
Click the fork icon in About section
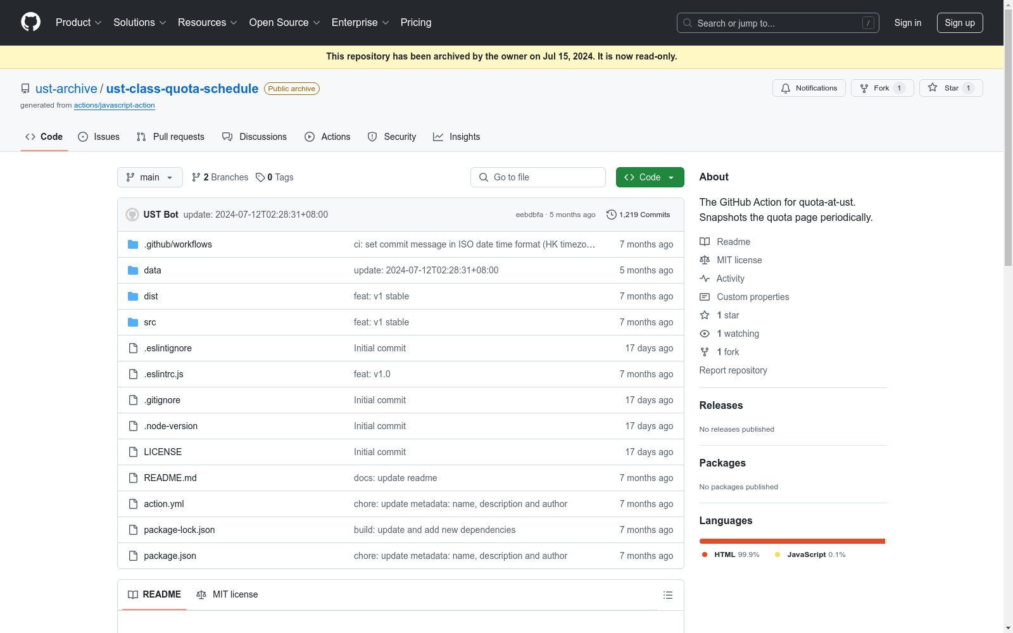tap(705, 352)
